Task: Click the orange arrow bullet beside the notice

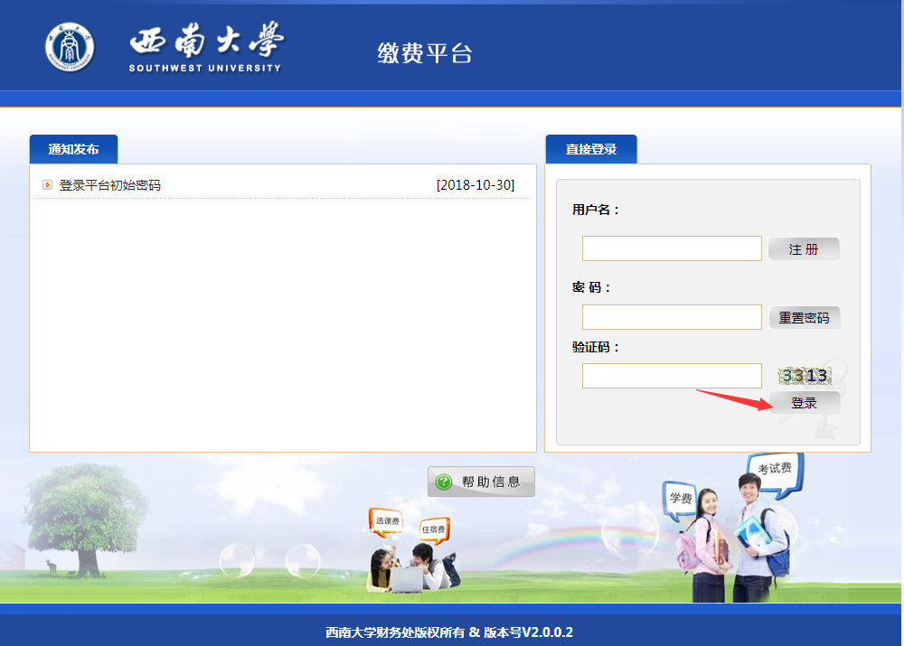Action: pyautogui.click(x=47, y=185)
